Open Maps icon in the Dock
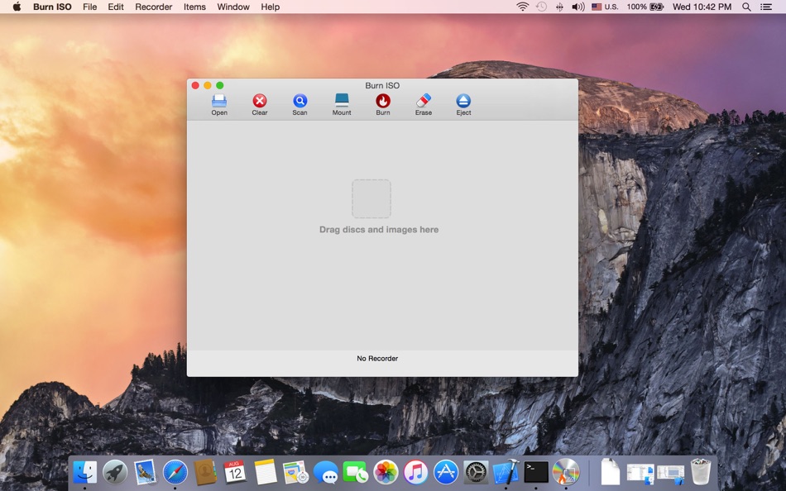786x491 pixels. 295,472
